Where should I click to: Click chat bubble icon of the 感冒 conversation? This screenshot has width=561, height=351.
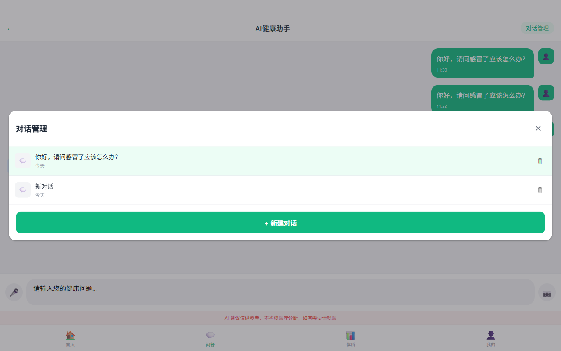pyautogui.click(x=23, y=161)
